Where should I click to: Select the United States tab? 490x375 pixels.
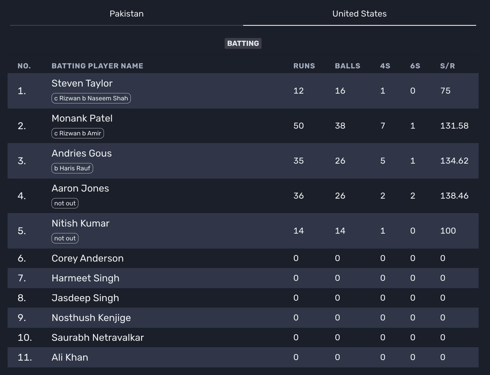[359, 14]
